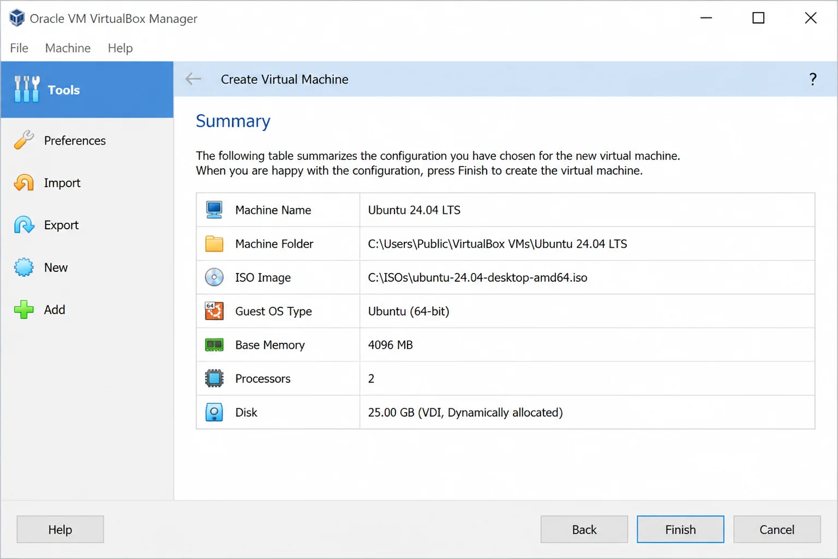Click the Machine Name monitor icon
This screenshot has height=559, width=838.
[x=214, y=210]
